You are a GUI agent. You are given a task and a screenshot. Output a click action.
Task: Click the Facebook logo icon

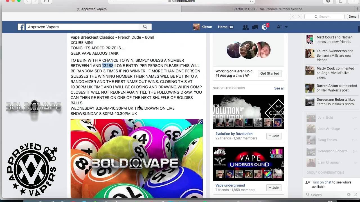[21, 27]
